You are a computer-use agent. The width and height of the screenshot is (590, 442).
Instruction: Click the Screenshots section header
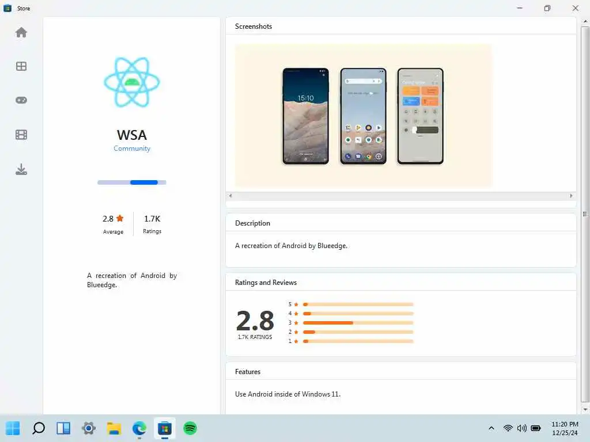[x=254, y=26]
